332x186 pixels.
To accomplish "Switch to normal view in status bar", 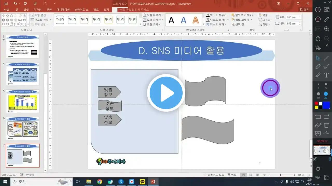I will pyautogui.click(x=243, y=175).
